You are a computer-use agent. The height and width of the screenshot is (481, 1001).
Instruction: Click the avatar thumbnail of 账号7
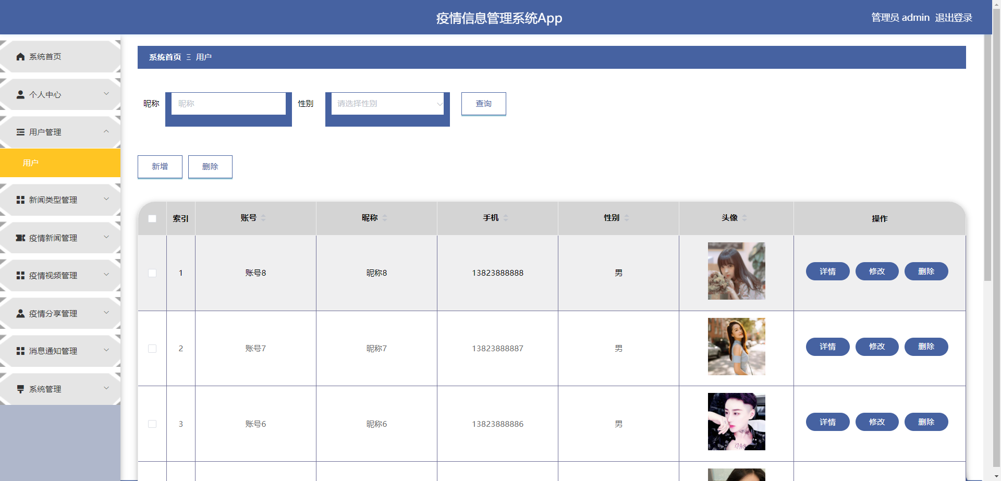(x=736, y=347)
